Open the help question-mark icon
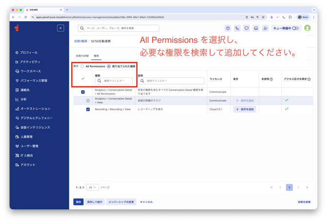Screen dimensions: 327x222 coord(228,28)
